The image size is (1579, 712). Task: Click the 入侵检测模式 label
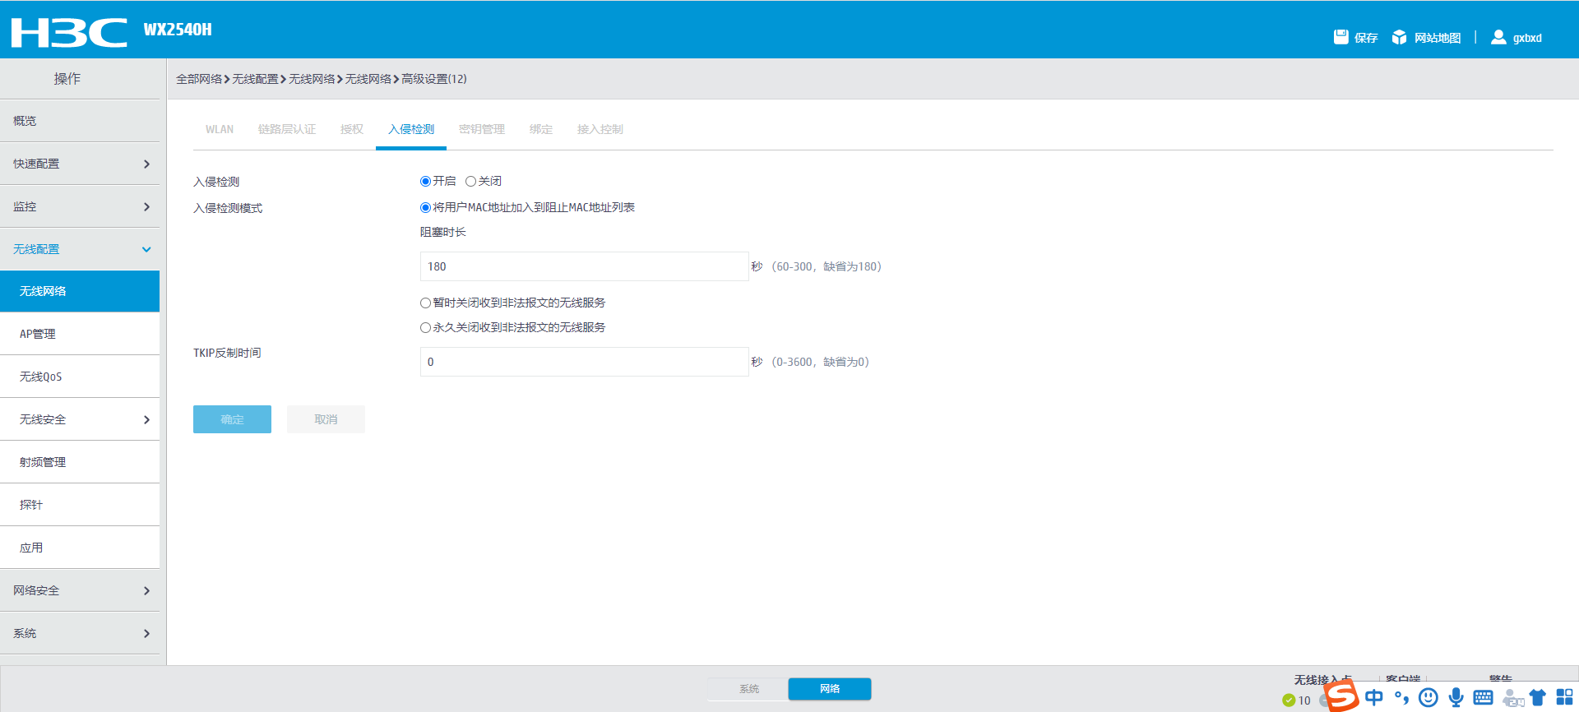click(x=228, y=208)
